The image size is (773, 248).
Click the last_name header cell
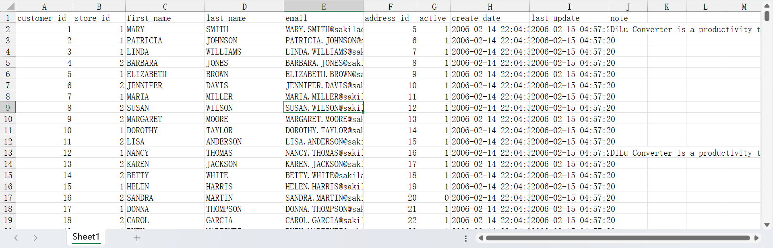point(244,18)
